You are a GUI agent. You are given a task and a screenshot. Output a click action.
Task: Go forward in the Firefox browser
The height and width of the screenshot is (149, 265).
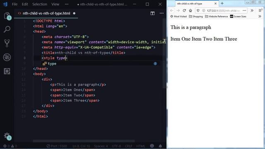coord(178,10)
